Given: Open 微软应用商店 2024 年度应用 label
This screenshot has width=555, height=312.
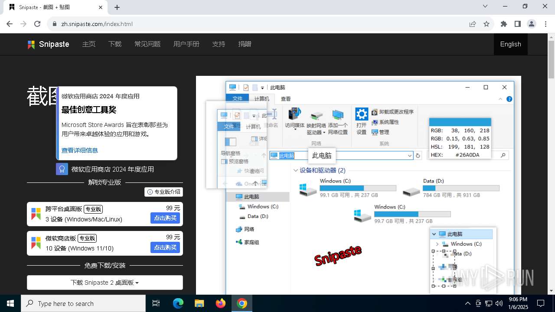Looking at the screenshot, I should [x=113, y=169].
